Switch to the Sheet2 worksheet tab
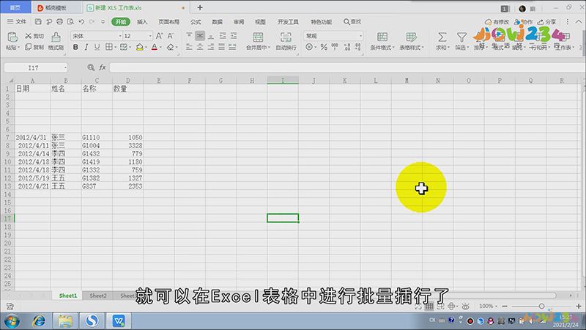The height and width of the screenshot is (330, 586). pyautogui.click(x=98, y=296)
